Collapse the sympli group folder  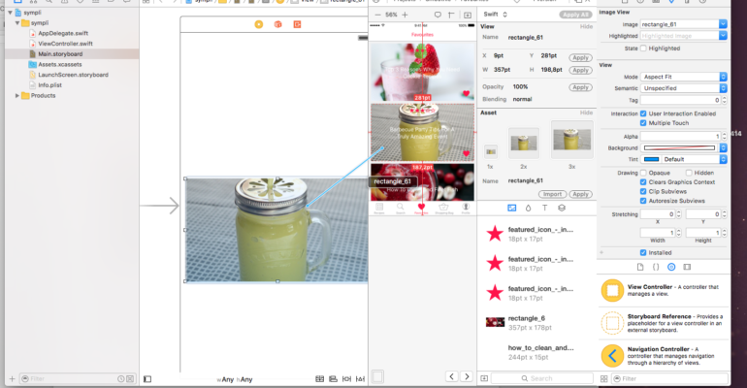[17, 23]
